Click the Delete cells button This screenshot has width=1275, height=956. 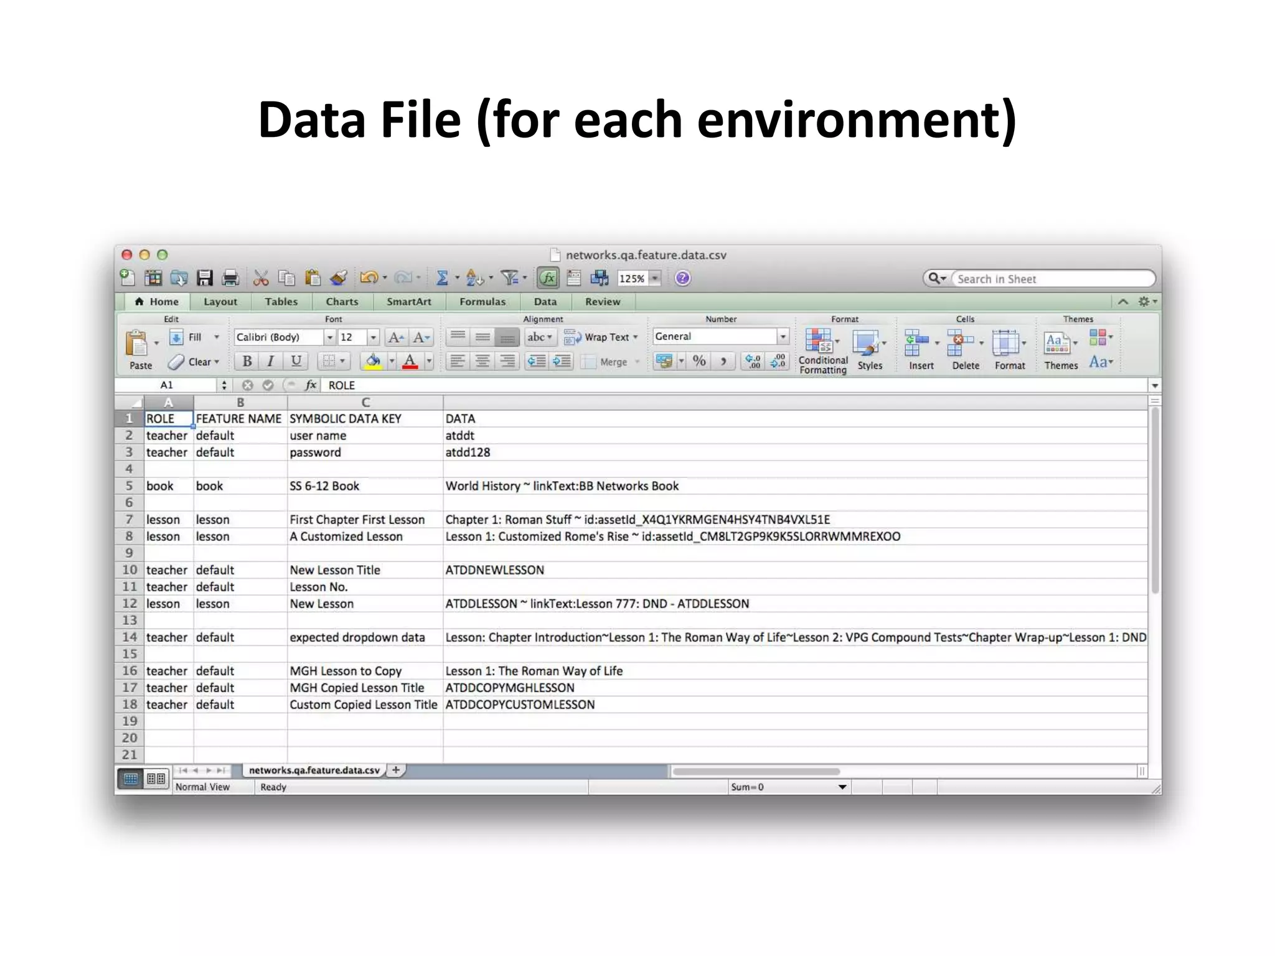point(965,350)
